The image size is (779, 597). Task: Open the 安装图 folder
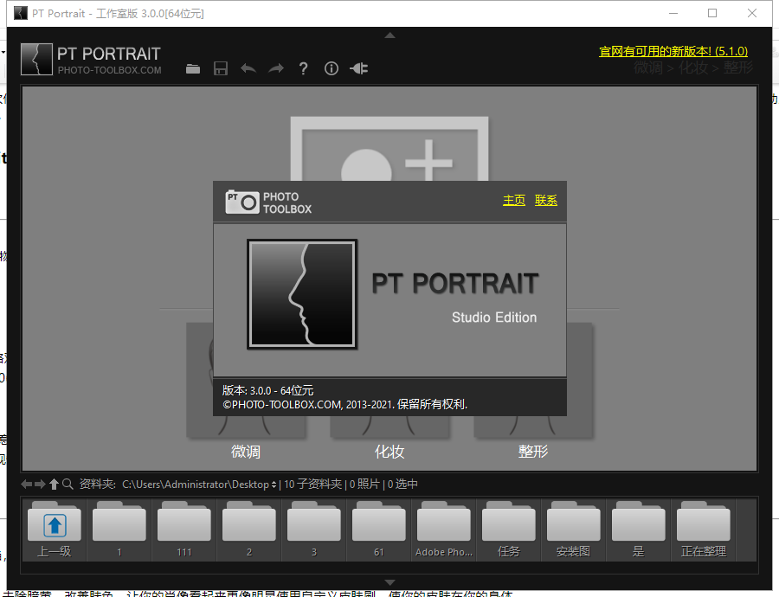click(x=573, y=530)
